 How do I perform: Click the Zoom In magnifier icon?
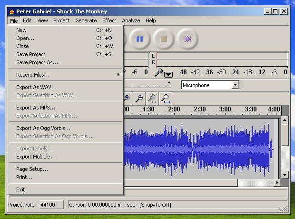pos(127,99)
